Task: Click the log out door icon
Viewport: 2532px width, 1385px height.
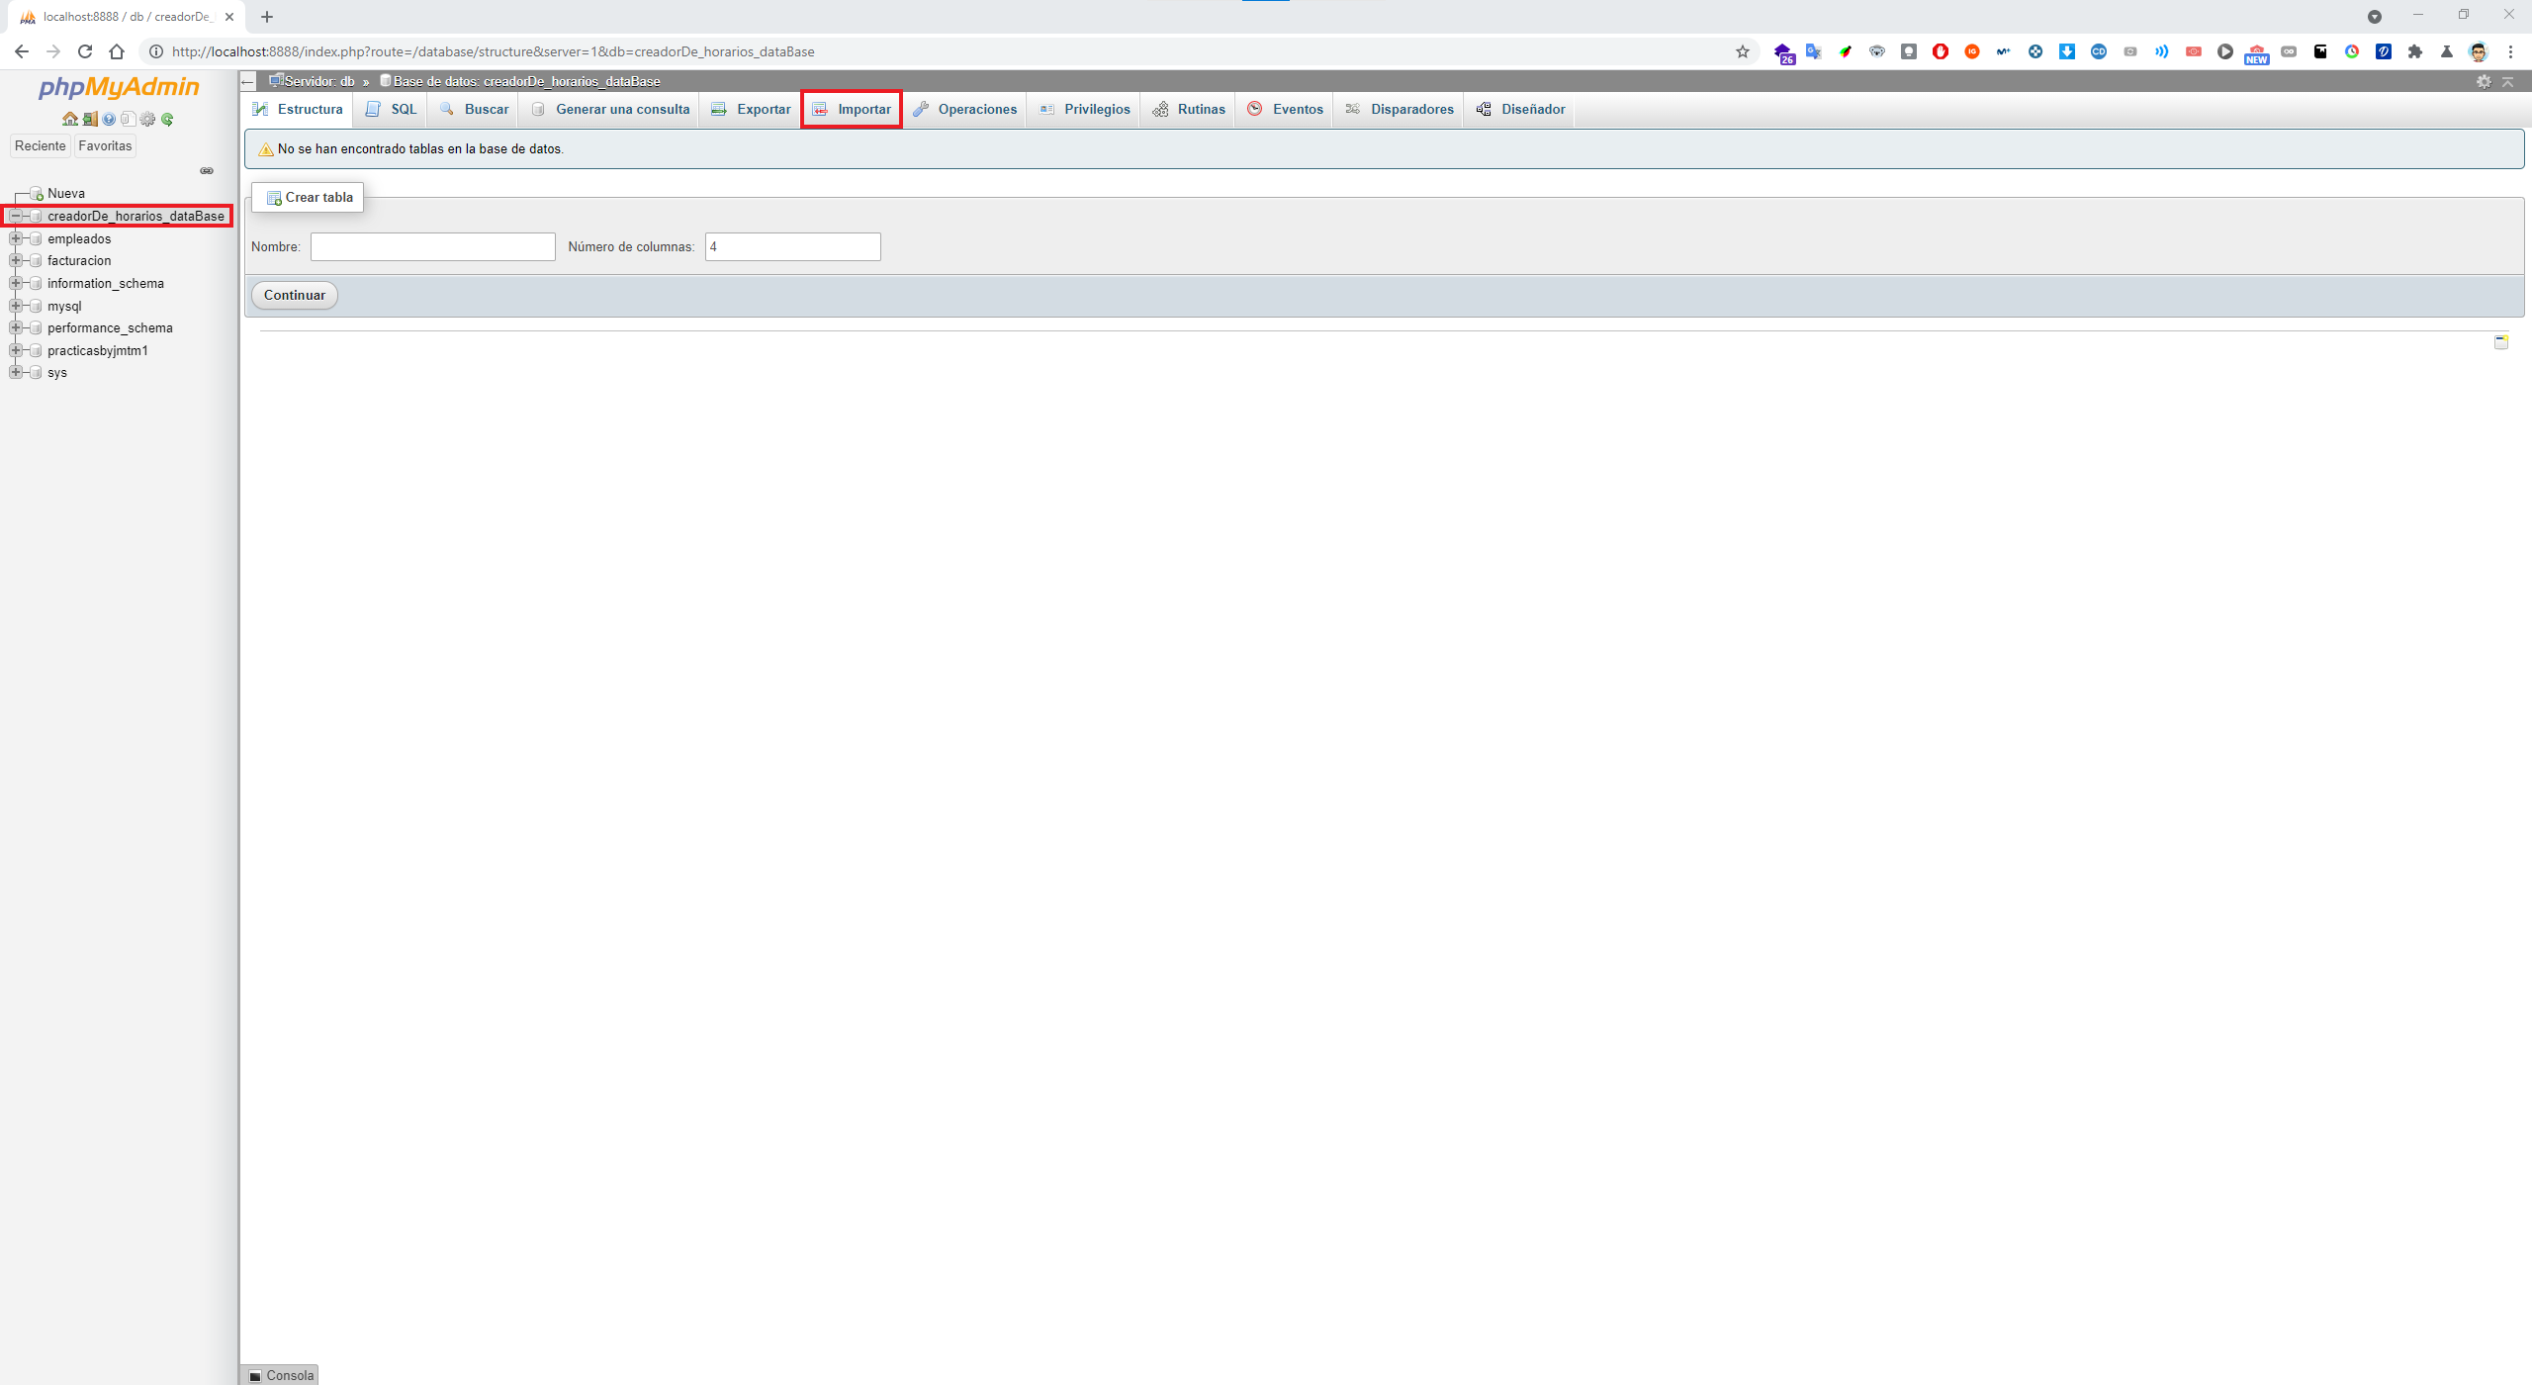Action: 89,120
